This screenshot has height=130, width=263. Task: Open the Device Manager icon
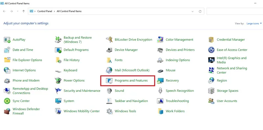[x=109, y=50]
